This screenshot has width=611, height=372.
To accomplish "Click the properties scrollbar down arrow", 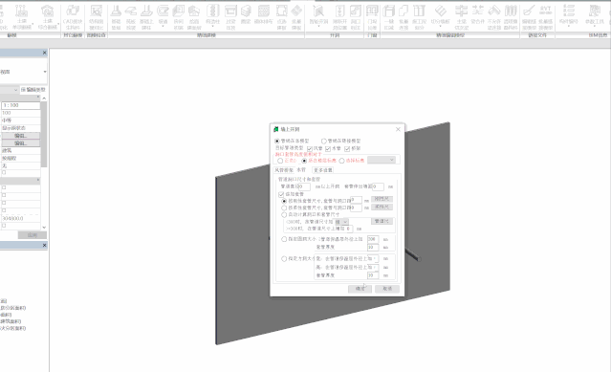I will point(44,227).
